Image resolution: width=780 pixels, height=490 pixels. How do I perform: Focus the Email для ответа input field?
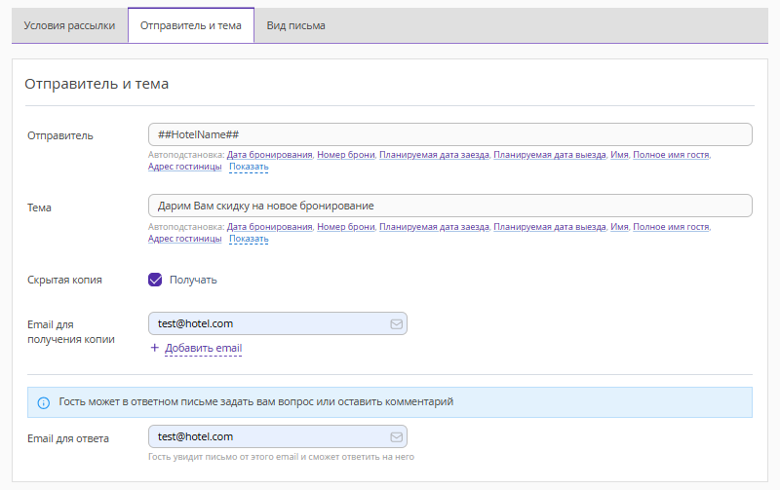(x=268, y=437)
